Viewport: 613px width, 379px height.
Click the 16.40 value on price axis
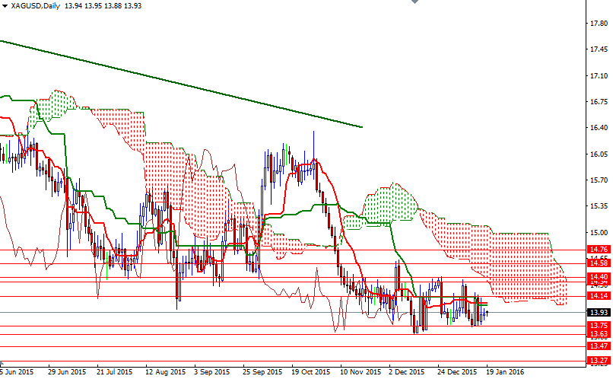[599, 128]
